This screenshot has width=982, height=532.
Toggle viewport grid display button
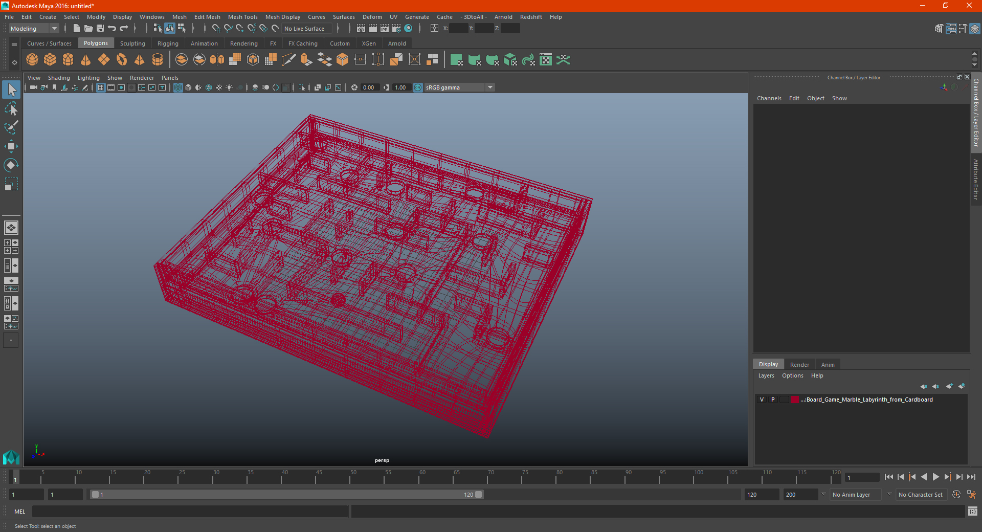(101, 87)
